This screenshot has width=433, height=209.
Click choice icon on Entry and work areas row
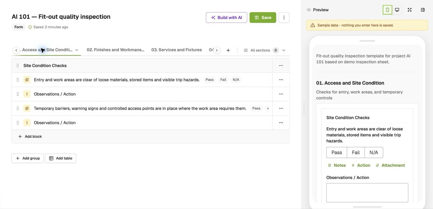tap(27, 80)
